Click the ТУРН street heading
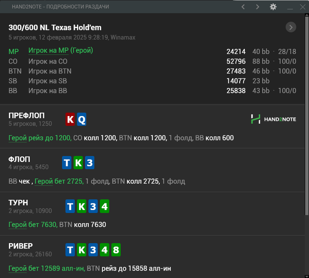Screen dimensions: 309x278 (18, 203)
